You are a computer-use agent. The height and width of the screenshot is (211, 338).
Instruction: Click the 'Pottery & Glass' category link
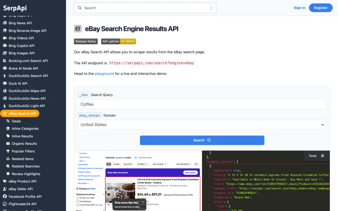84,172
